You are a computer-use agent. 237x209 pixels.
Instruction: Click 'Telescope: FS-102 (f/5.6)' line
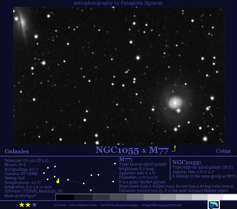tap(26, 161)
